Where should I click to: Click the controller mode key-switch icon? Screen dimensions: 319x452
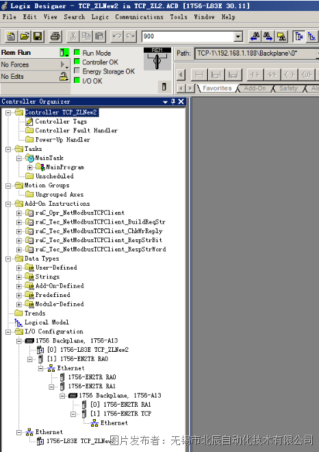pyautogui.click(x=157, y=59)
